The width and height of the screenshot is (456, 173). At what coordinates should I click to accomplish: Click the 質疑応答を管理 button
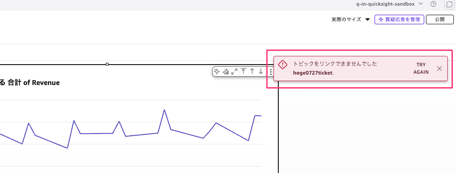pyautogui.click(x=399, y=20)
